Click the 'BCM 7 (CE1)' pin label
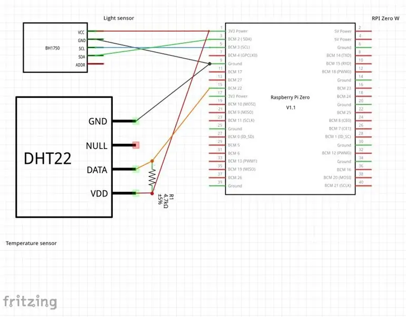Image resolution: width=406 pixels, height=317 pixels. [340, 129]
